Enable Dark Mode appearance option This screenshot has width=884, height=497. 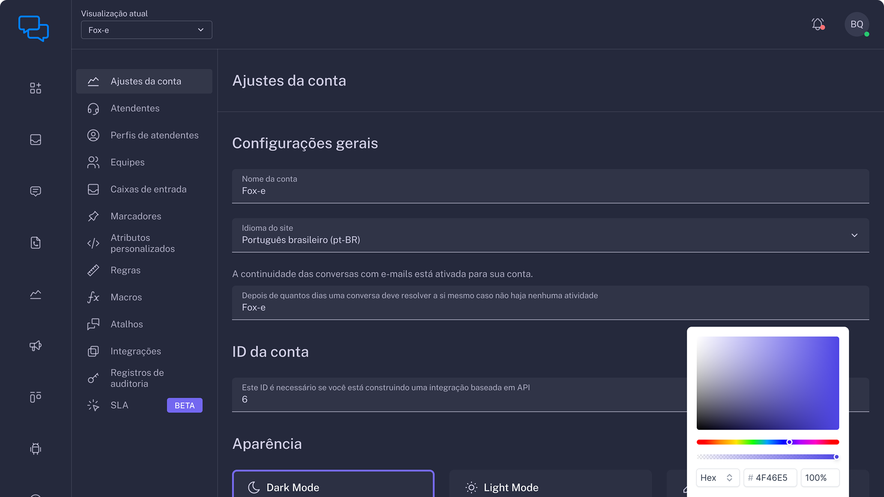click(x=333, y=486)
